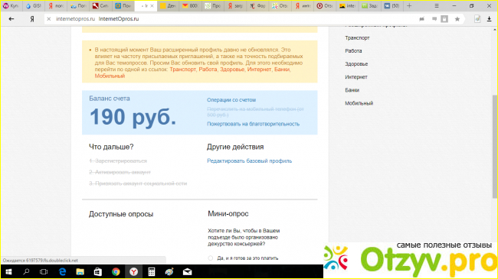Viewport: 498px width, 279px height.
Task: Switch to the 'inte' tab
Action: (x=347, y=5)
